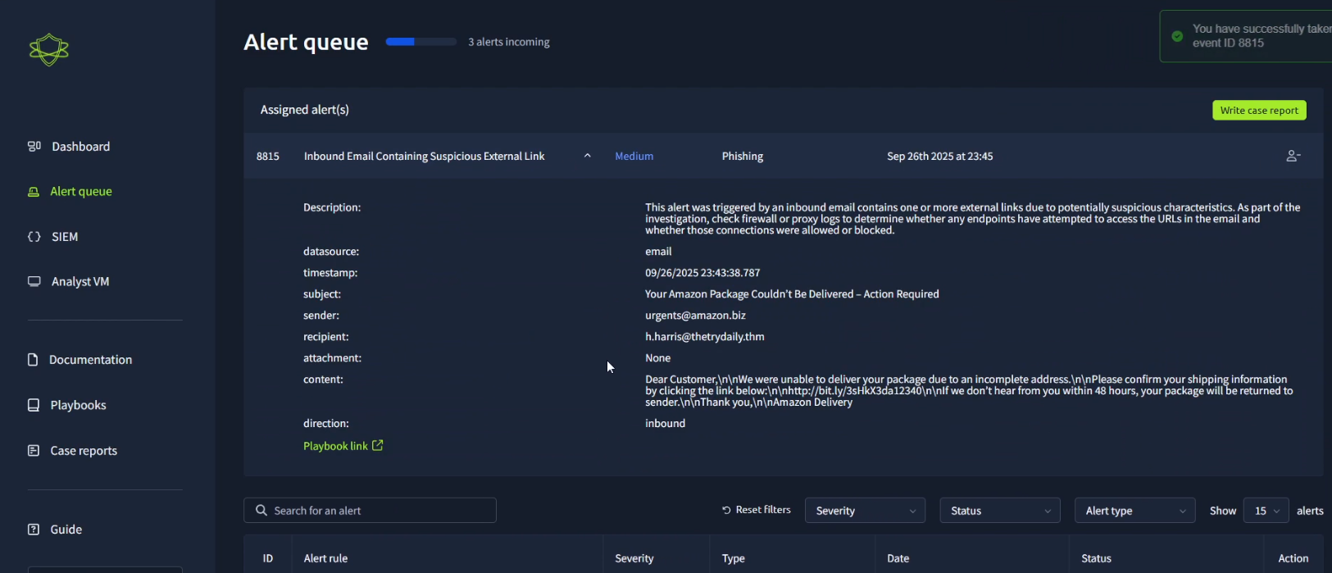
Task: Click the incoming alerts progress bar
Action: pyautogui.click(x=421, y=42)
